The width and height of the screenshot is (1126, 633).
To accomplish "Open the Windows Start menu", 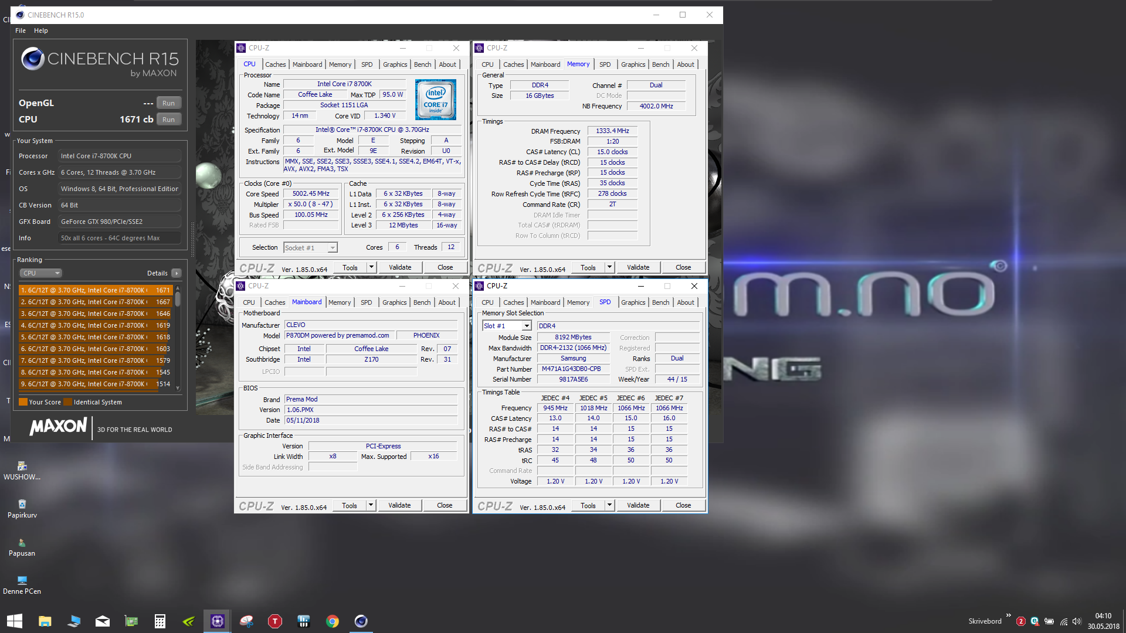I will [15, 621].
